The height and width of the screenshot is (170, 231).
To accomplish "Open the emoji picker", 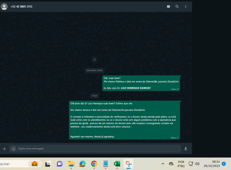I will click(14, 149).
